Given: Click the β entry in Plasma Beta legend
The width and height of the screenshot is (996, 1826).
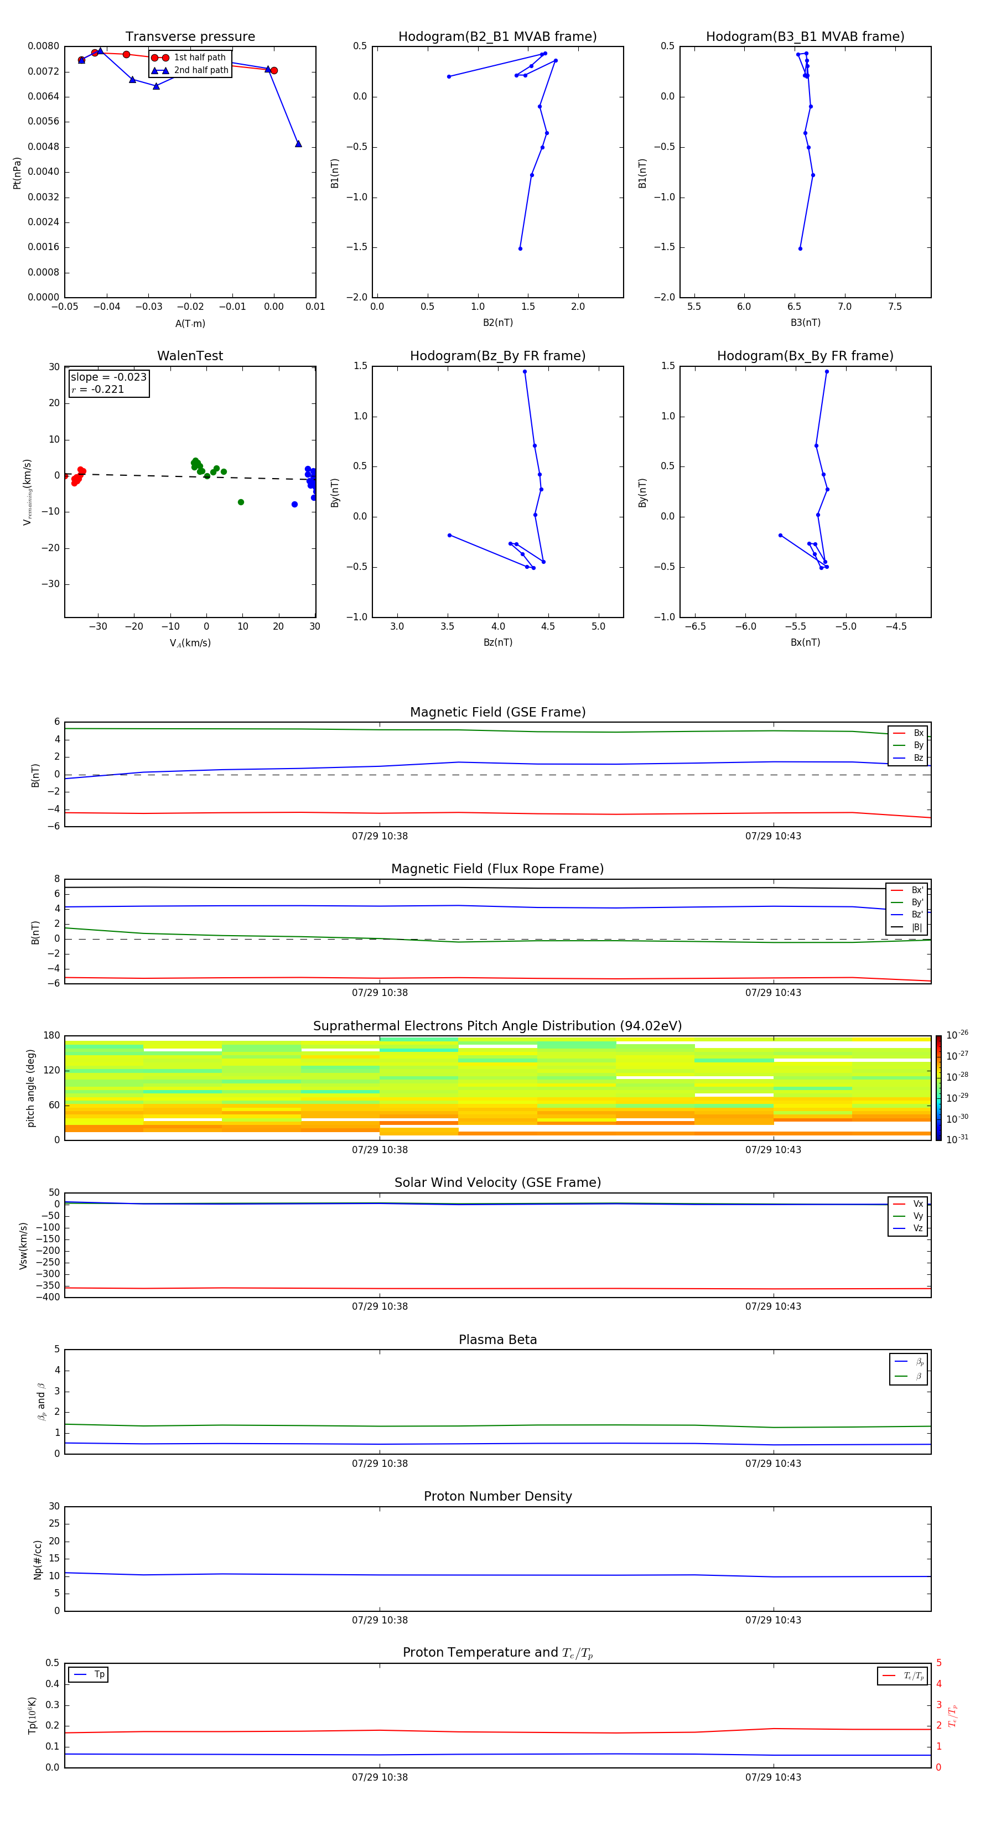Looking at the screenshot, I should tap(909, 1377).
